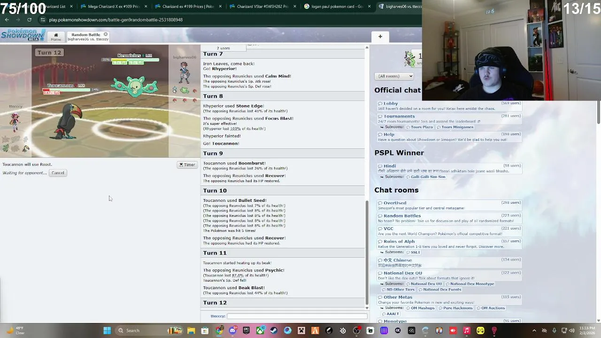Image resolution: width=601 pixels, height=338 pixels.
Task: Open File Explorer from the taskbar
Action: (191, 330)
